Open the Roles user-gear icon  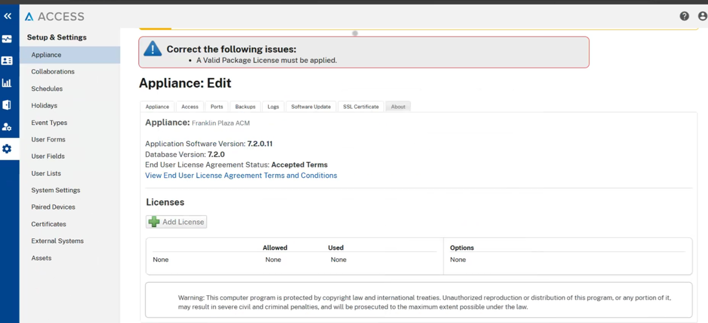[x=7, y=127]
